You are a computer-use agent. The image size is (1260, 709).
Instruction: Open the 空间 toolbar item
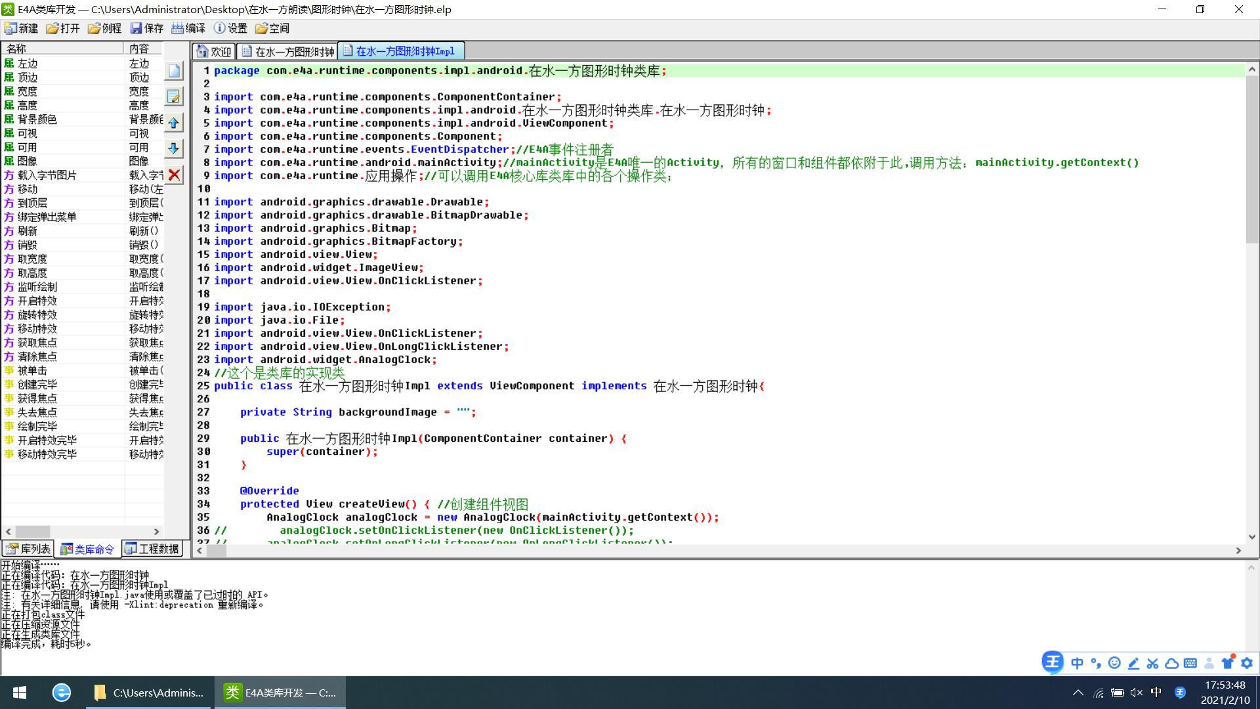coord(273,28)
